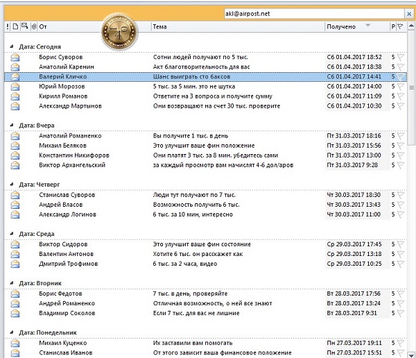The width and height of the screenshot is (416, 358).
Task: Toggle follow-up flag on Борис Федотов message
Action: 401,294
